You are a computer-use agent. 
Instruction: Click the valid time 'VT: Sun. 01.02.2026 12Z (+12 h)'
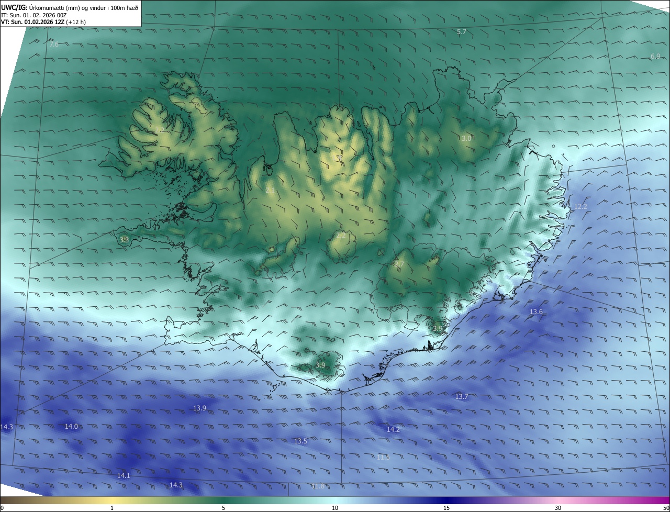(43, 22)
